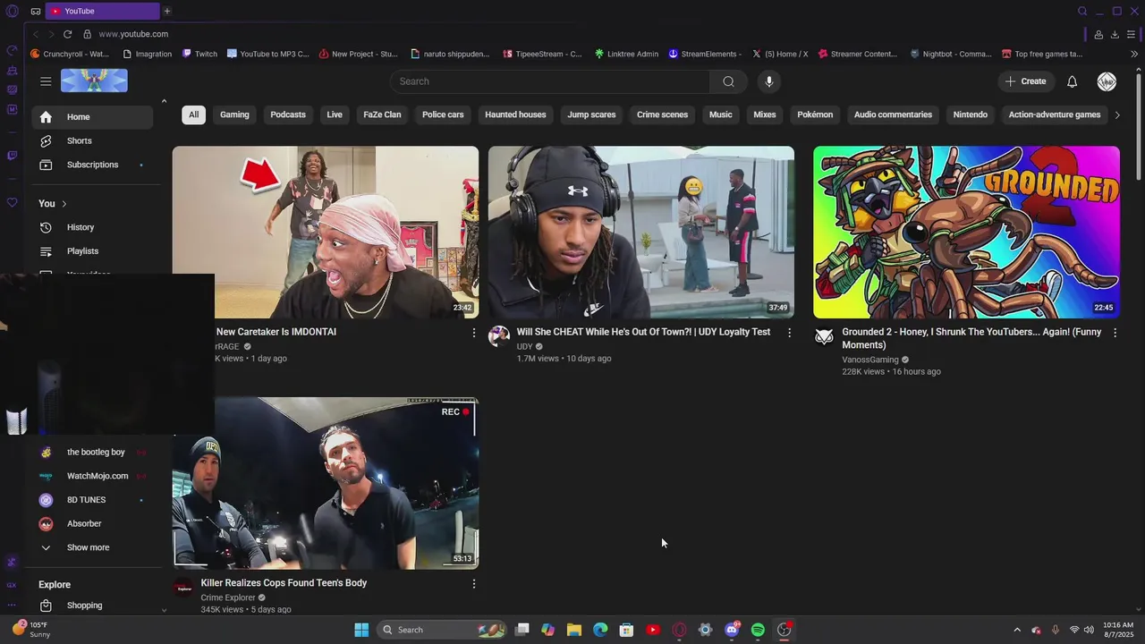Open options for UDY Loyalty Test video

point(789,332)
